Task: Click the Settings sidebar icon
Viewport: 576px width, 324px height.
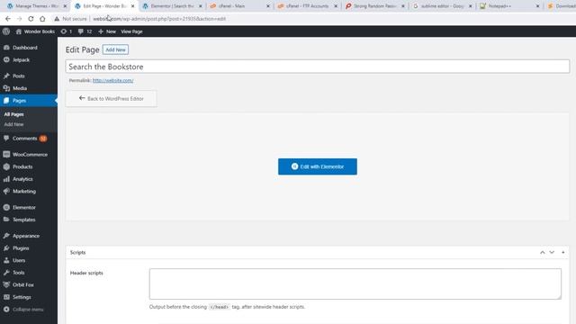Action: 6,297
